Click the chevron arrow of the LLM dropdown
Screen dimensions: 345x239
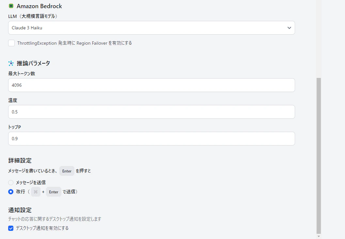coord(289,28)
